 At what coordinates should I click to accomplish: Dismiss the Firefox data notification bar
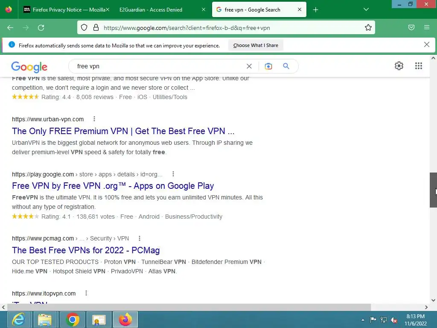point(426,44)
